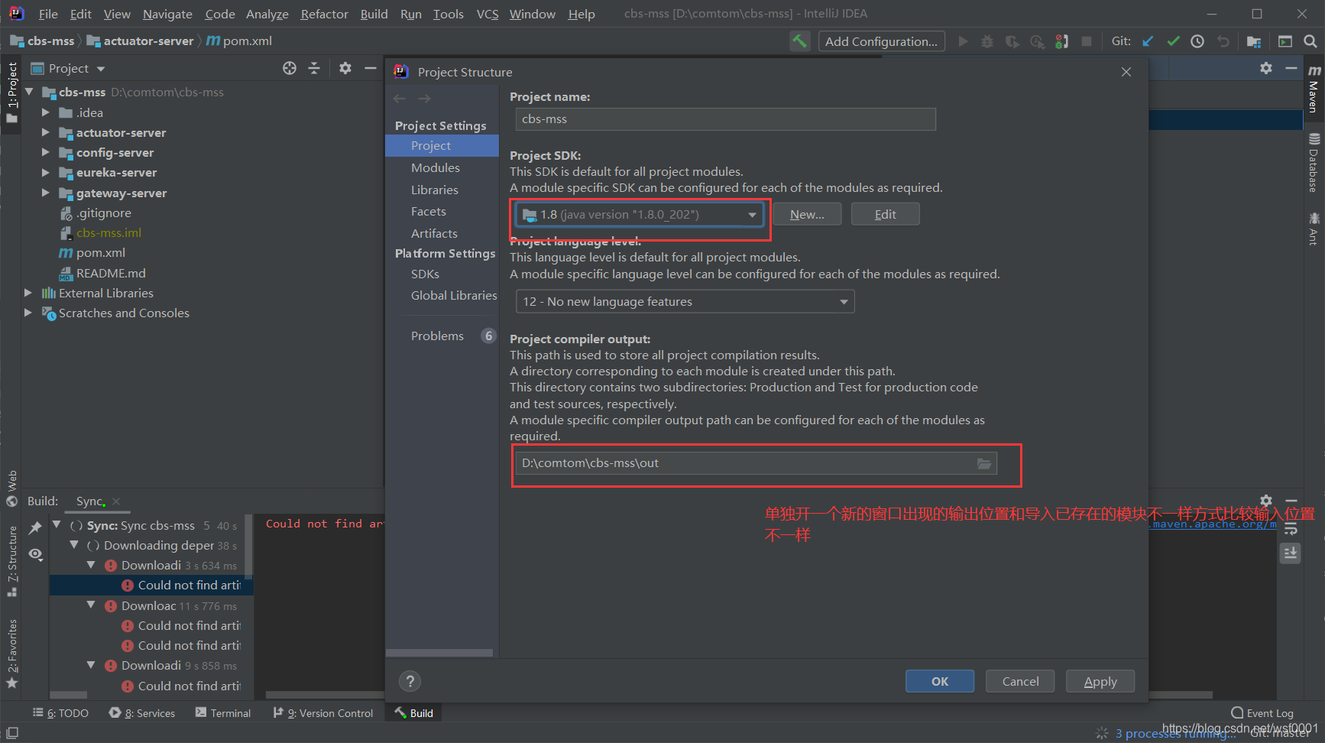Select Facets in Project Settings
The width and height of the screenshot is (1325, 743).
(428, 211)
